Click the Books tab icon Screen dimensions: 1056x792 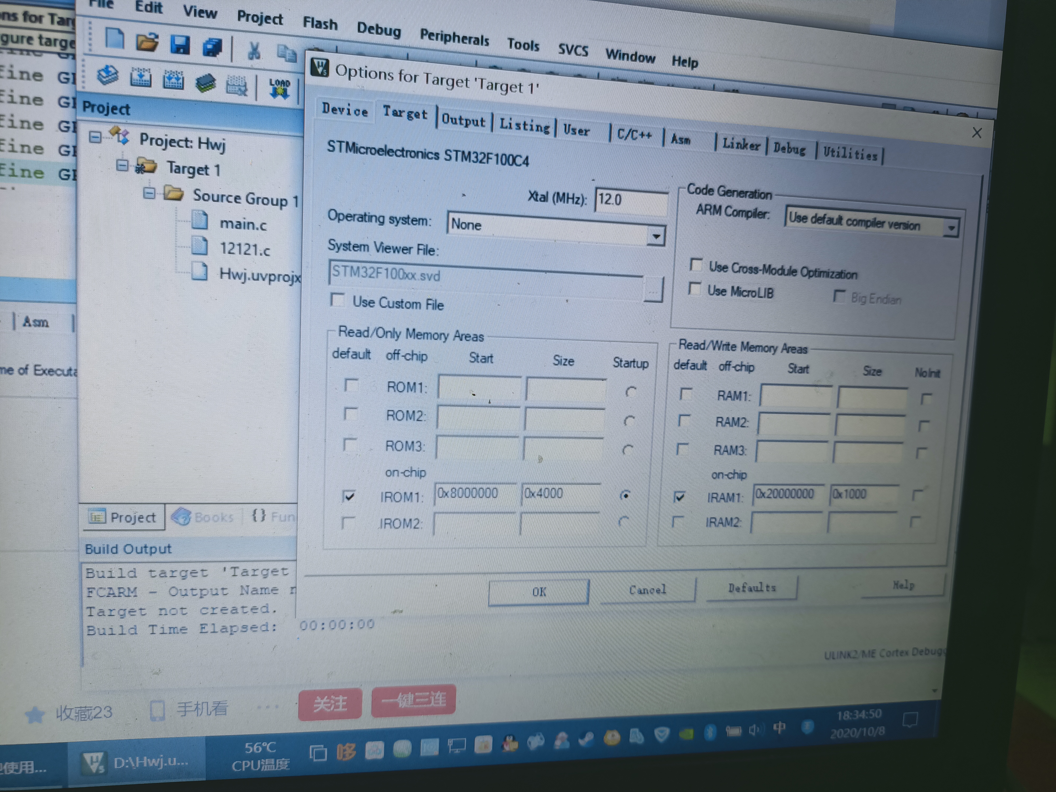click(x=181, y=517)
